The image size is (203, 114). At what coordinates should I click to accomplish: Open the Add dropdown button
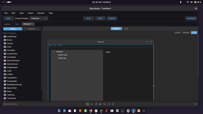9,18
